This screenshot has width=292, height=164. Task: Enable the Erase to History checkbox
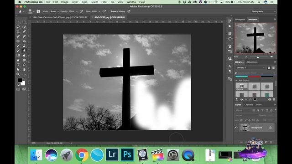point(109,11)
